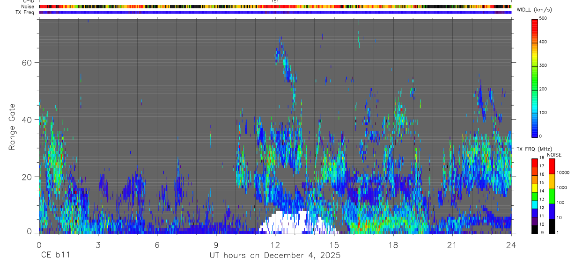Click the TX Freq row label
Image resolution: width=575 pixels, height=265 pixels.
coord(25,12)
